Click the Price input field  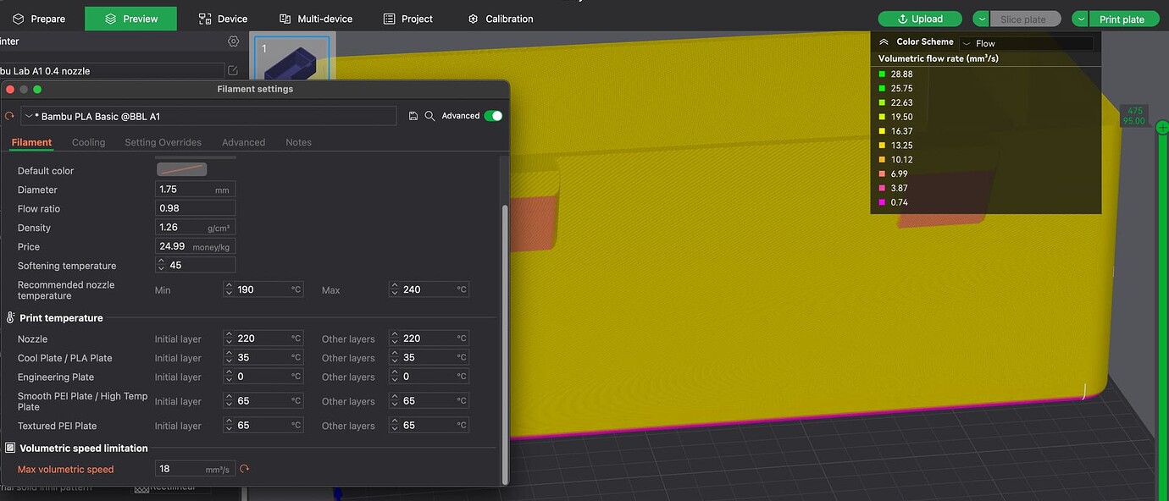point(196,246)
